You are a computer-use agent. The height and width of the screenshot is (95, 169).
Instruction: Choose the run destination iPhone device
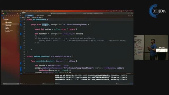tap(62, 13)
